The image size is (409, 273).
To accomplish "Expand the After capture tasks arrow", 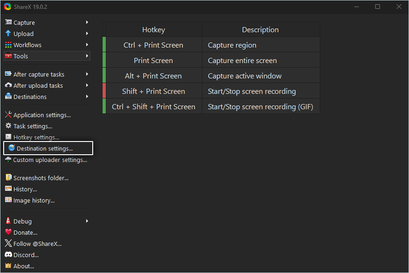I will tap(87, 74).
